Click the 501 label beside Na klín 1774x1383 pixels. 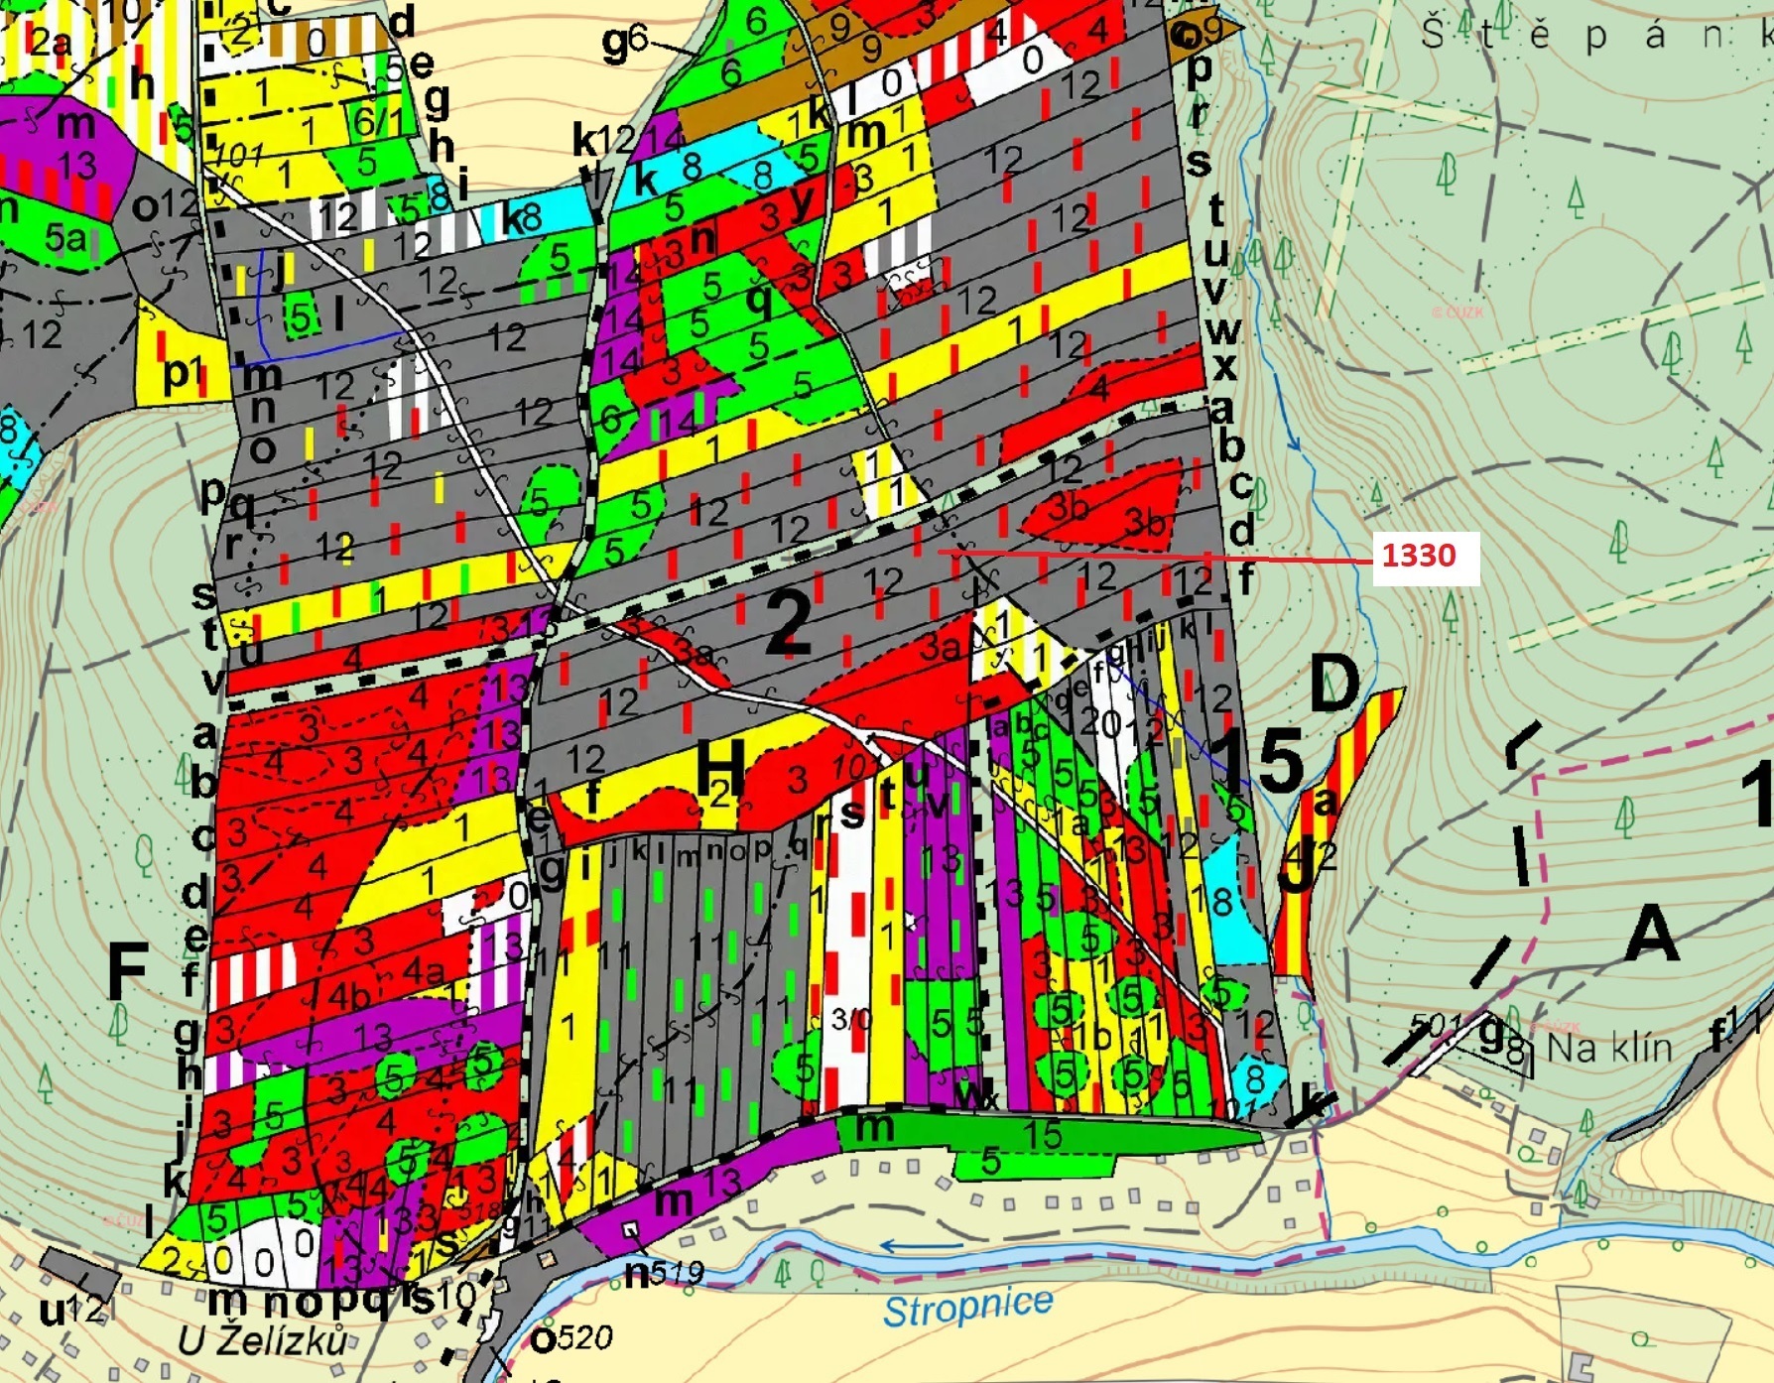click(x=1436, y=1025)
